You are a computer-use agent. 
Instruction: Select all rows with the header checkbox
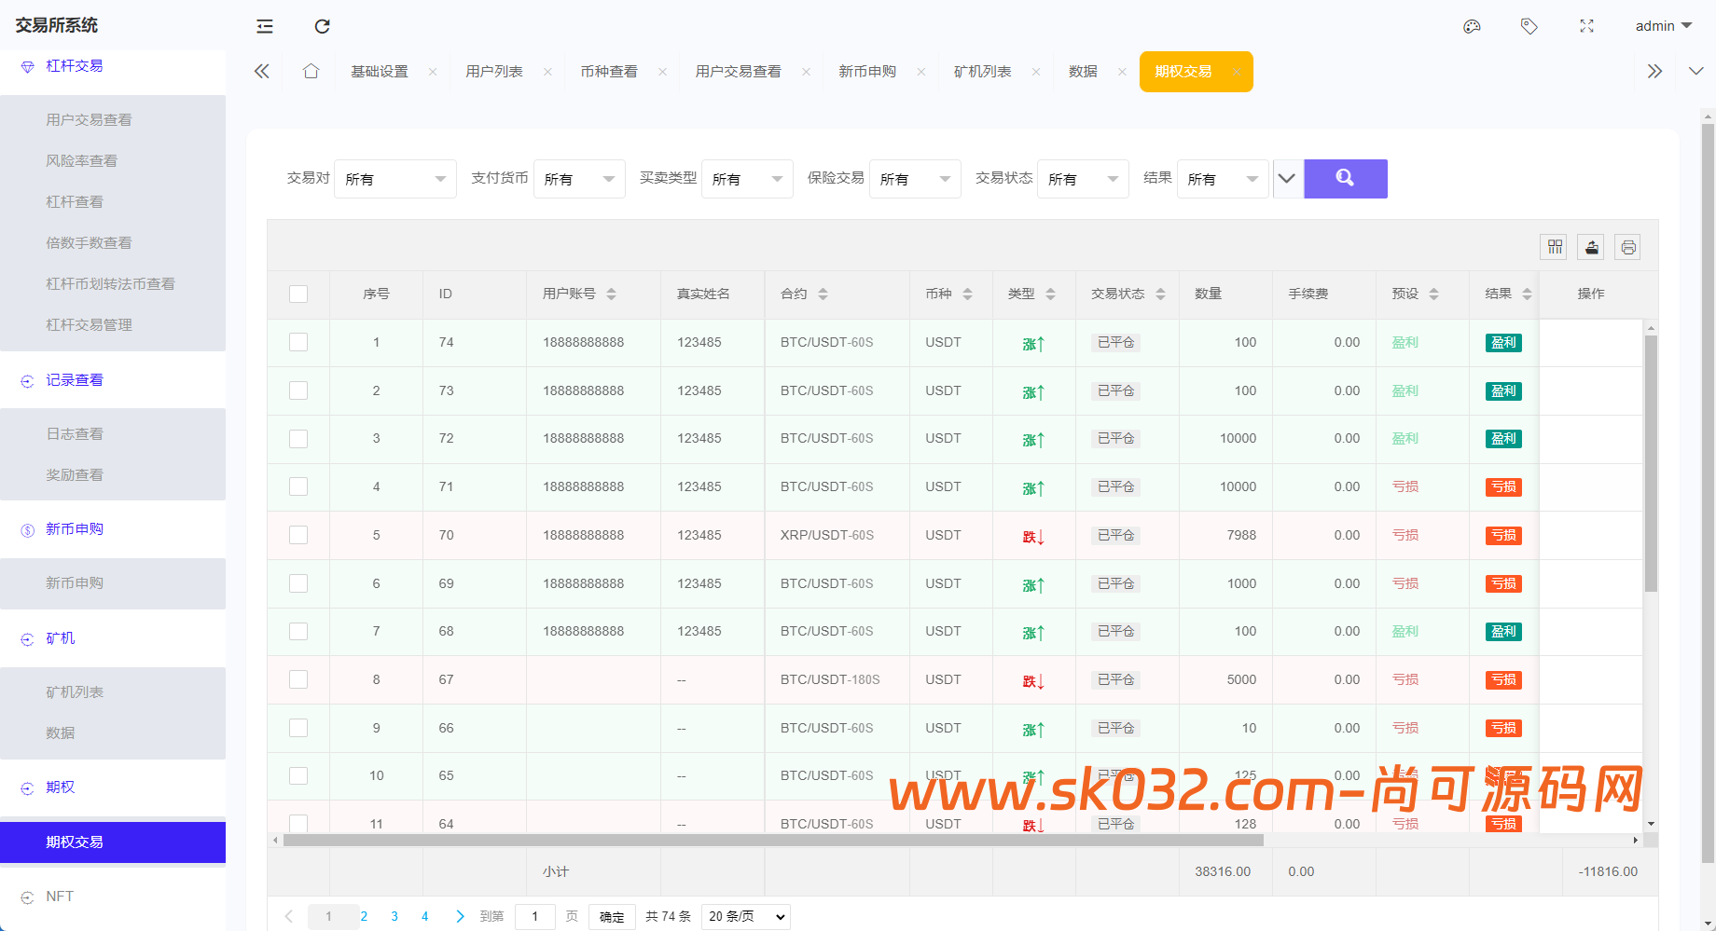pyautogui.click(x=298, y=294)
